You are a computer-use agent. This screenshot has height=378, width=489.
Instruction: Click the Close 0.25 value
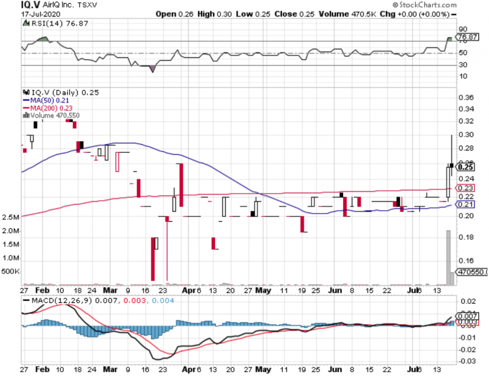(294, 14)
